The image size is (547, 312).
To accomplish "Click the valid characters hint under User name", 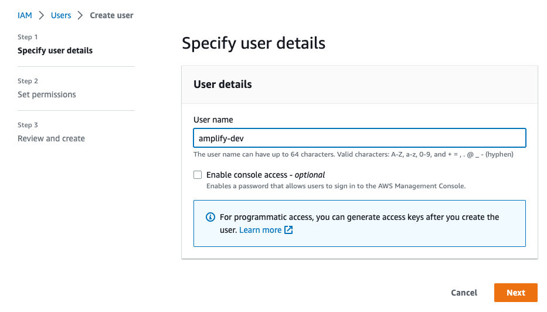I will point(354,154).
